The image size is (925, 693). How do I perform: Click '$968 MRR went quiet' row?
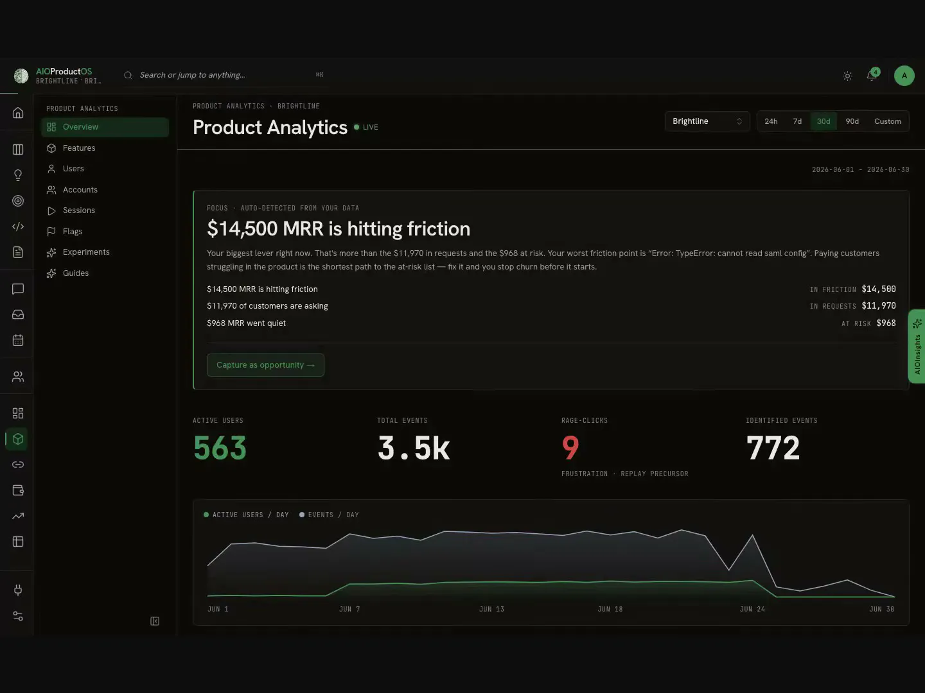point(551,323)
